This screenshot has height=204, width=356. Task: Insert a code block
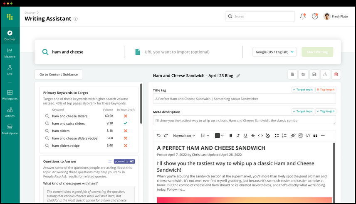point(308,136)
